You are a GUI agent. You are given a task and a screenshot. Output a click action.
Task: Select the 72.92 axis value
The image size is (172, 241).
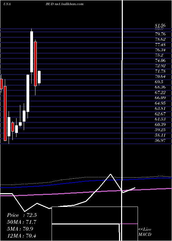coord(160,66)
